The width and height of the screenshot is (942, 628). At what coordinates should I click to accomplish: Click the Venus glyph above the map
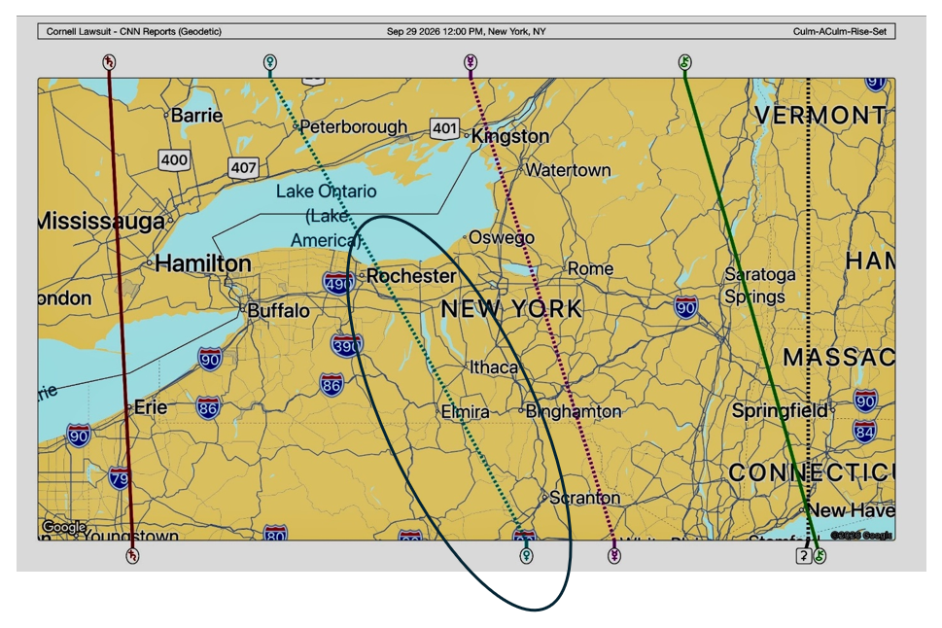[x=270, y=62]
